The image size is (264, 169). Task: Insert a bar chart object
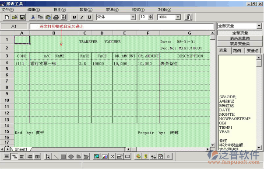[105, 157]
